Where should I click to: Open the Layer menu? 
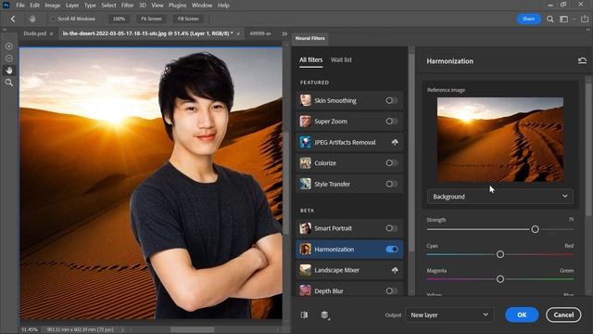tap(72, 6)
